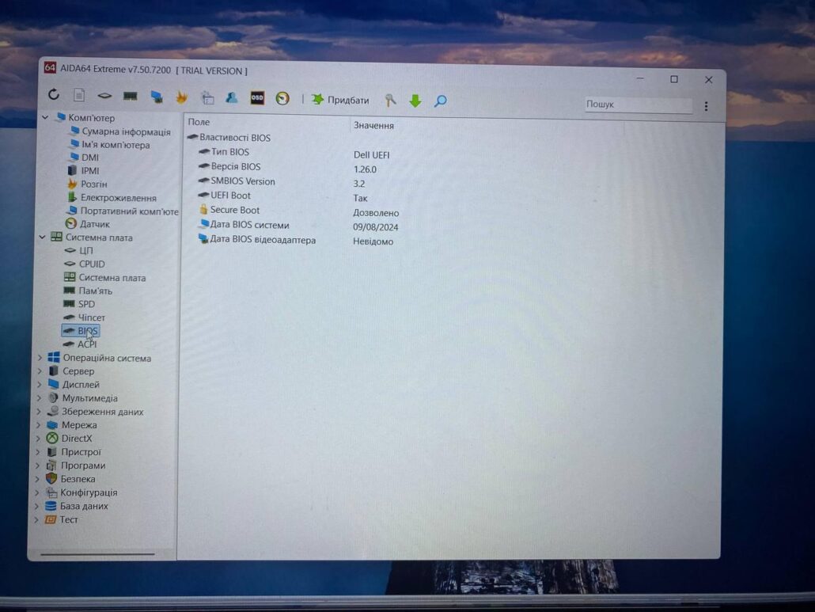Image resolution: width=815 pixels, height=612 pixels.
Task: Collapse the Системна плата tree node
Action: tap(42, 237)
